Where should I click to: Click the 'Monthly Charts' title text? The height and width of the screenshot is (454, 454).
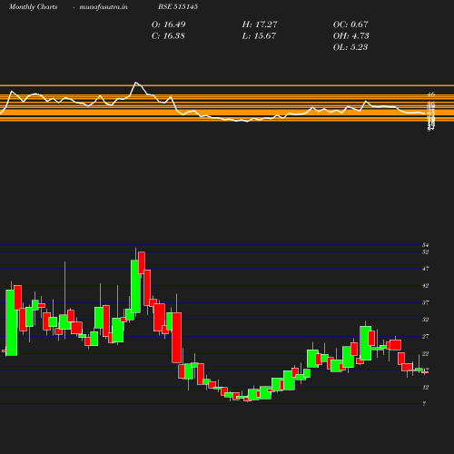[33, 6]
